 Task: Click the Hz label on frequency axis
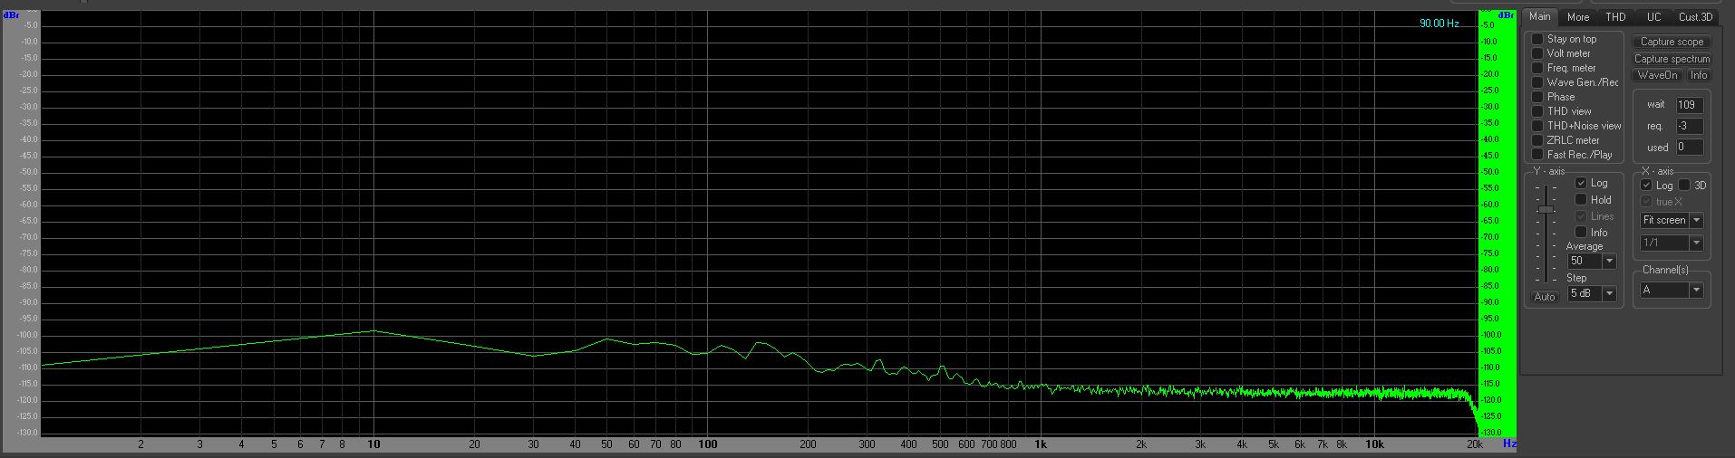1509,444
